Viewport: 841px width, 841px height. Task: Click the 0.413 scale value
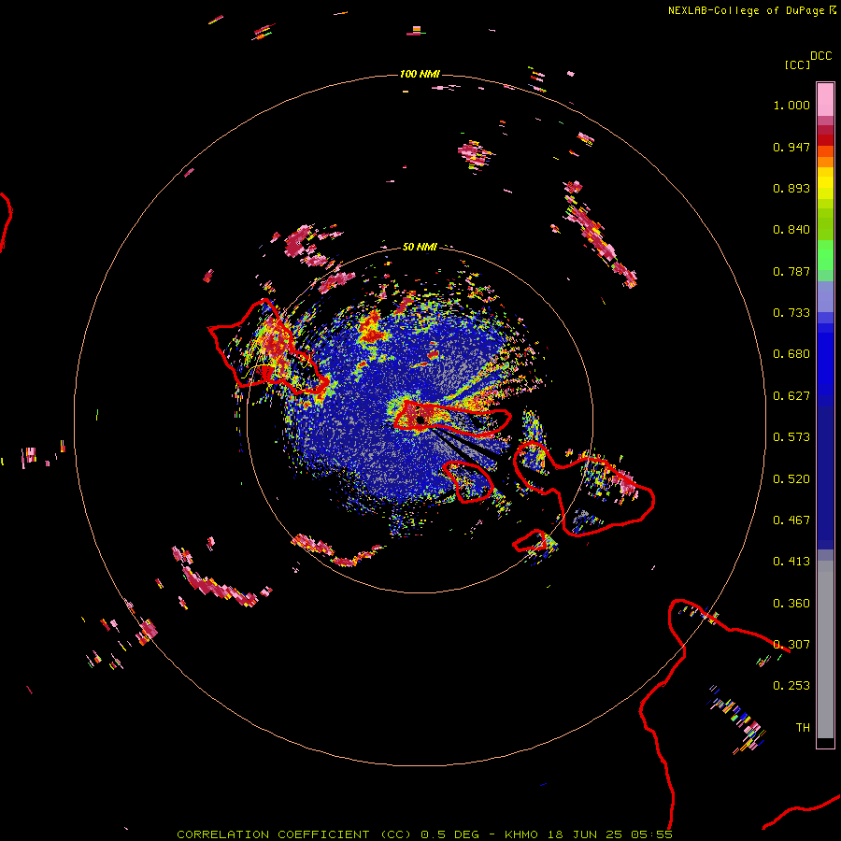click(791, 562)
